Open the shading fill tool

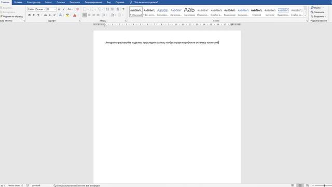[112, 15]
